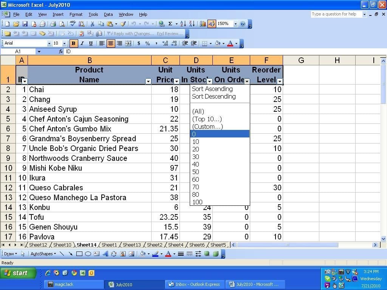The image size is (387, 290).
Task: Select the Rectangle drawing tool
Action: (79, 254)
